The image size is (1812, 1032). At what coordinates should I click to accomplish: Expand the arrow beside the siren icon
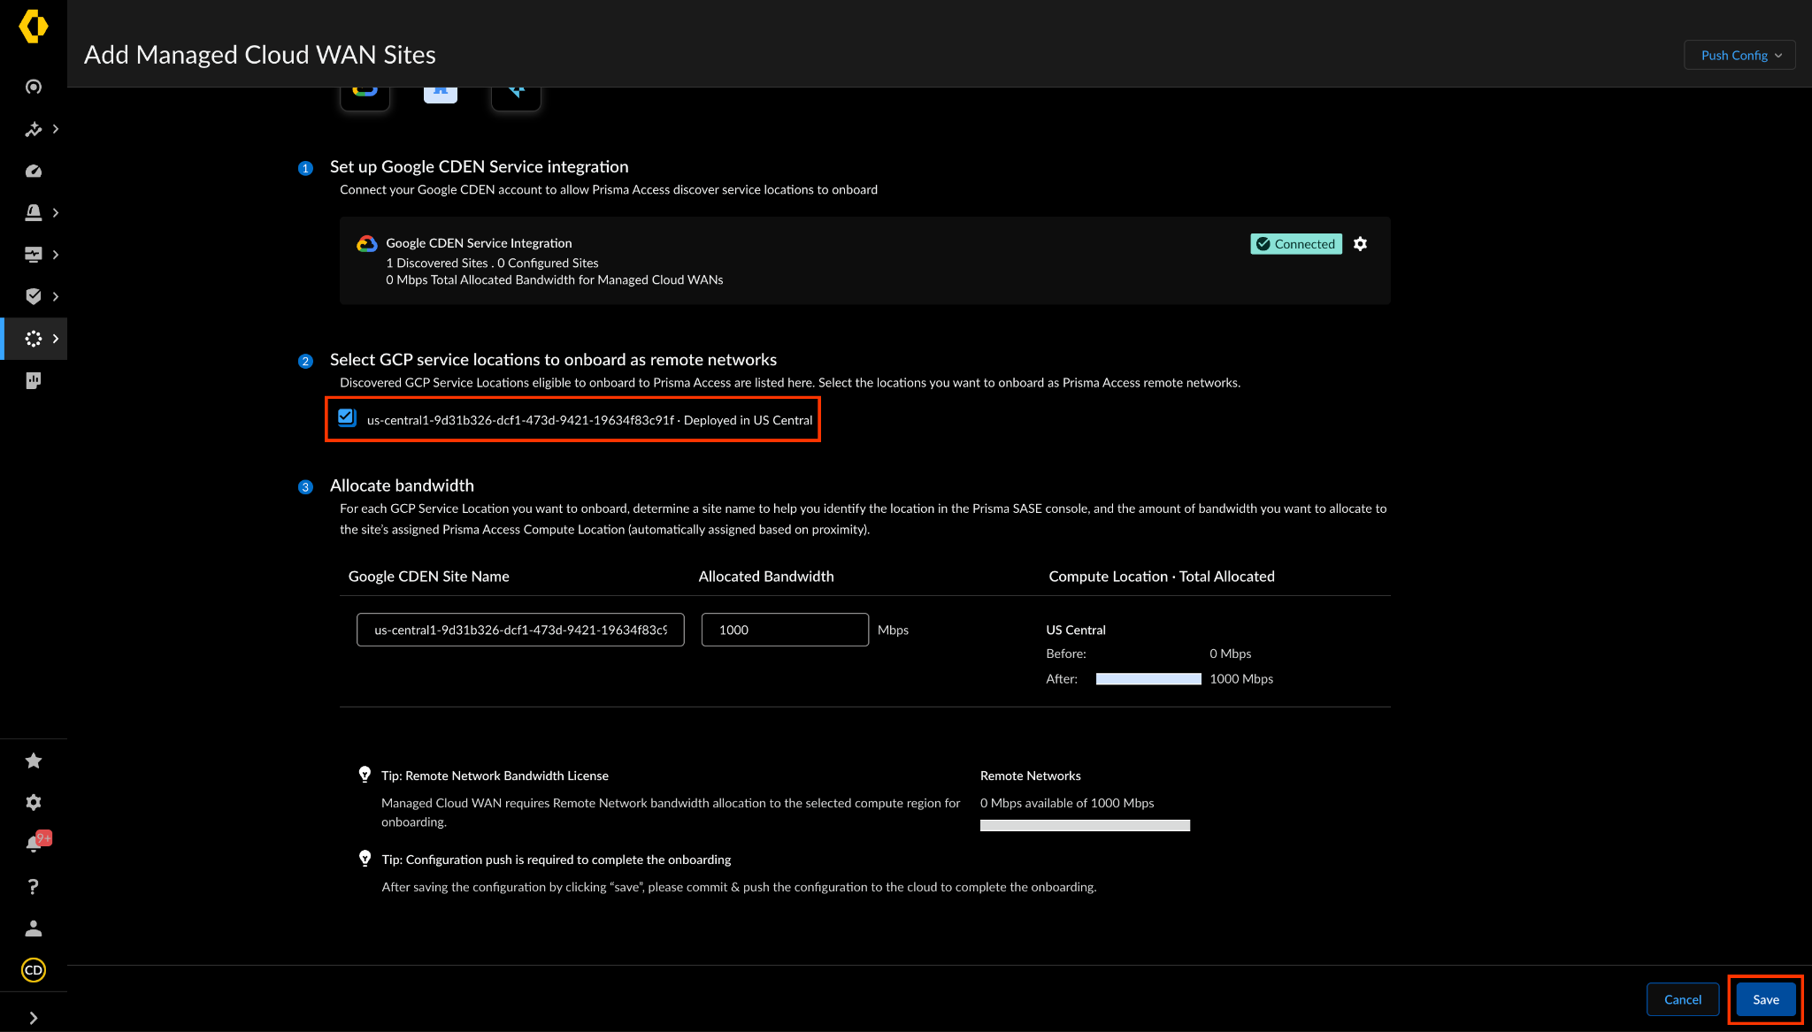56,212
